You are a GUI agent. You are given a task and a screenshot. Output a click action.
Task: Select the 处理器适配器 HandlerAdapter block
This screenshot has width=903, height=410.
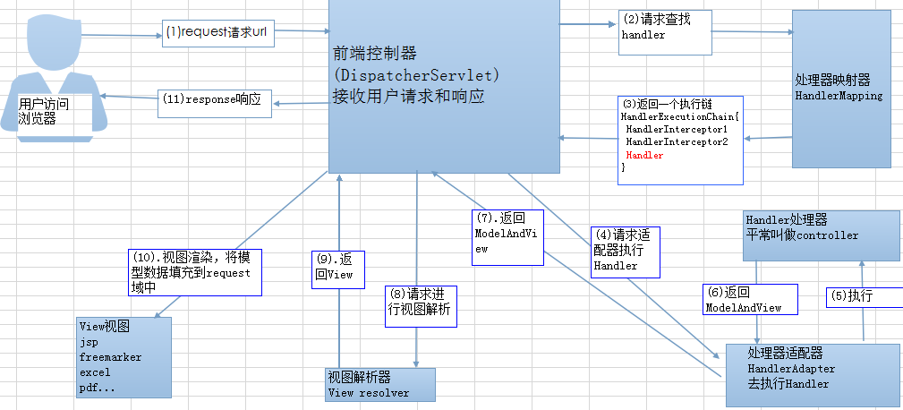tap(813, 375)
